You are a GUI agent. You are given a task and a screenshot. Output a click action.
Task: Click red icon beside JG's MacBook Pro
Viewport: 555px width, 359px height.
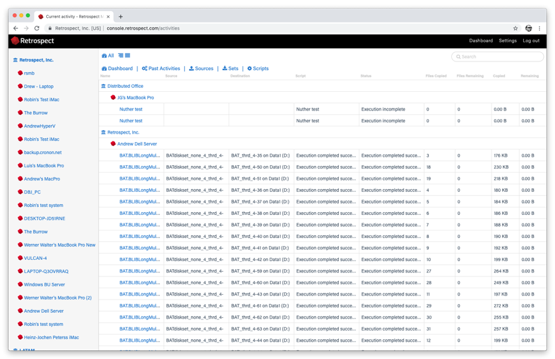click(x=113, y=97)
